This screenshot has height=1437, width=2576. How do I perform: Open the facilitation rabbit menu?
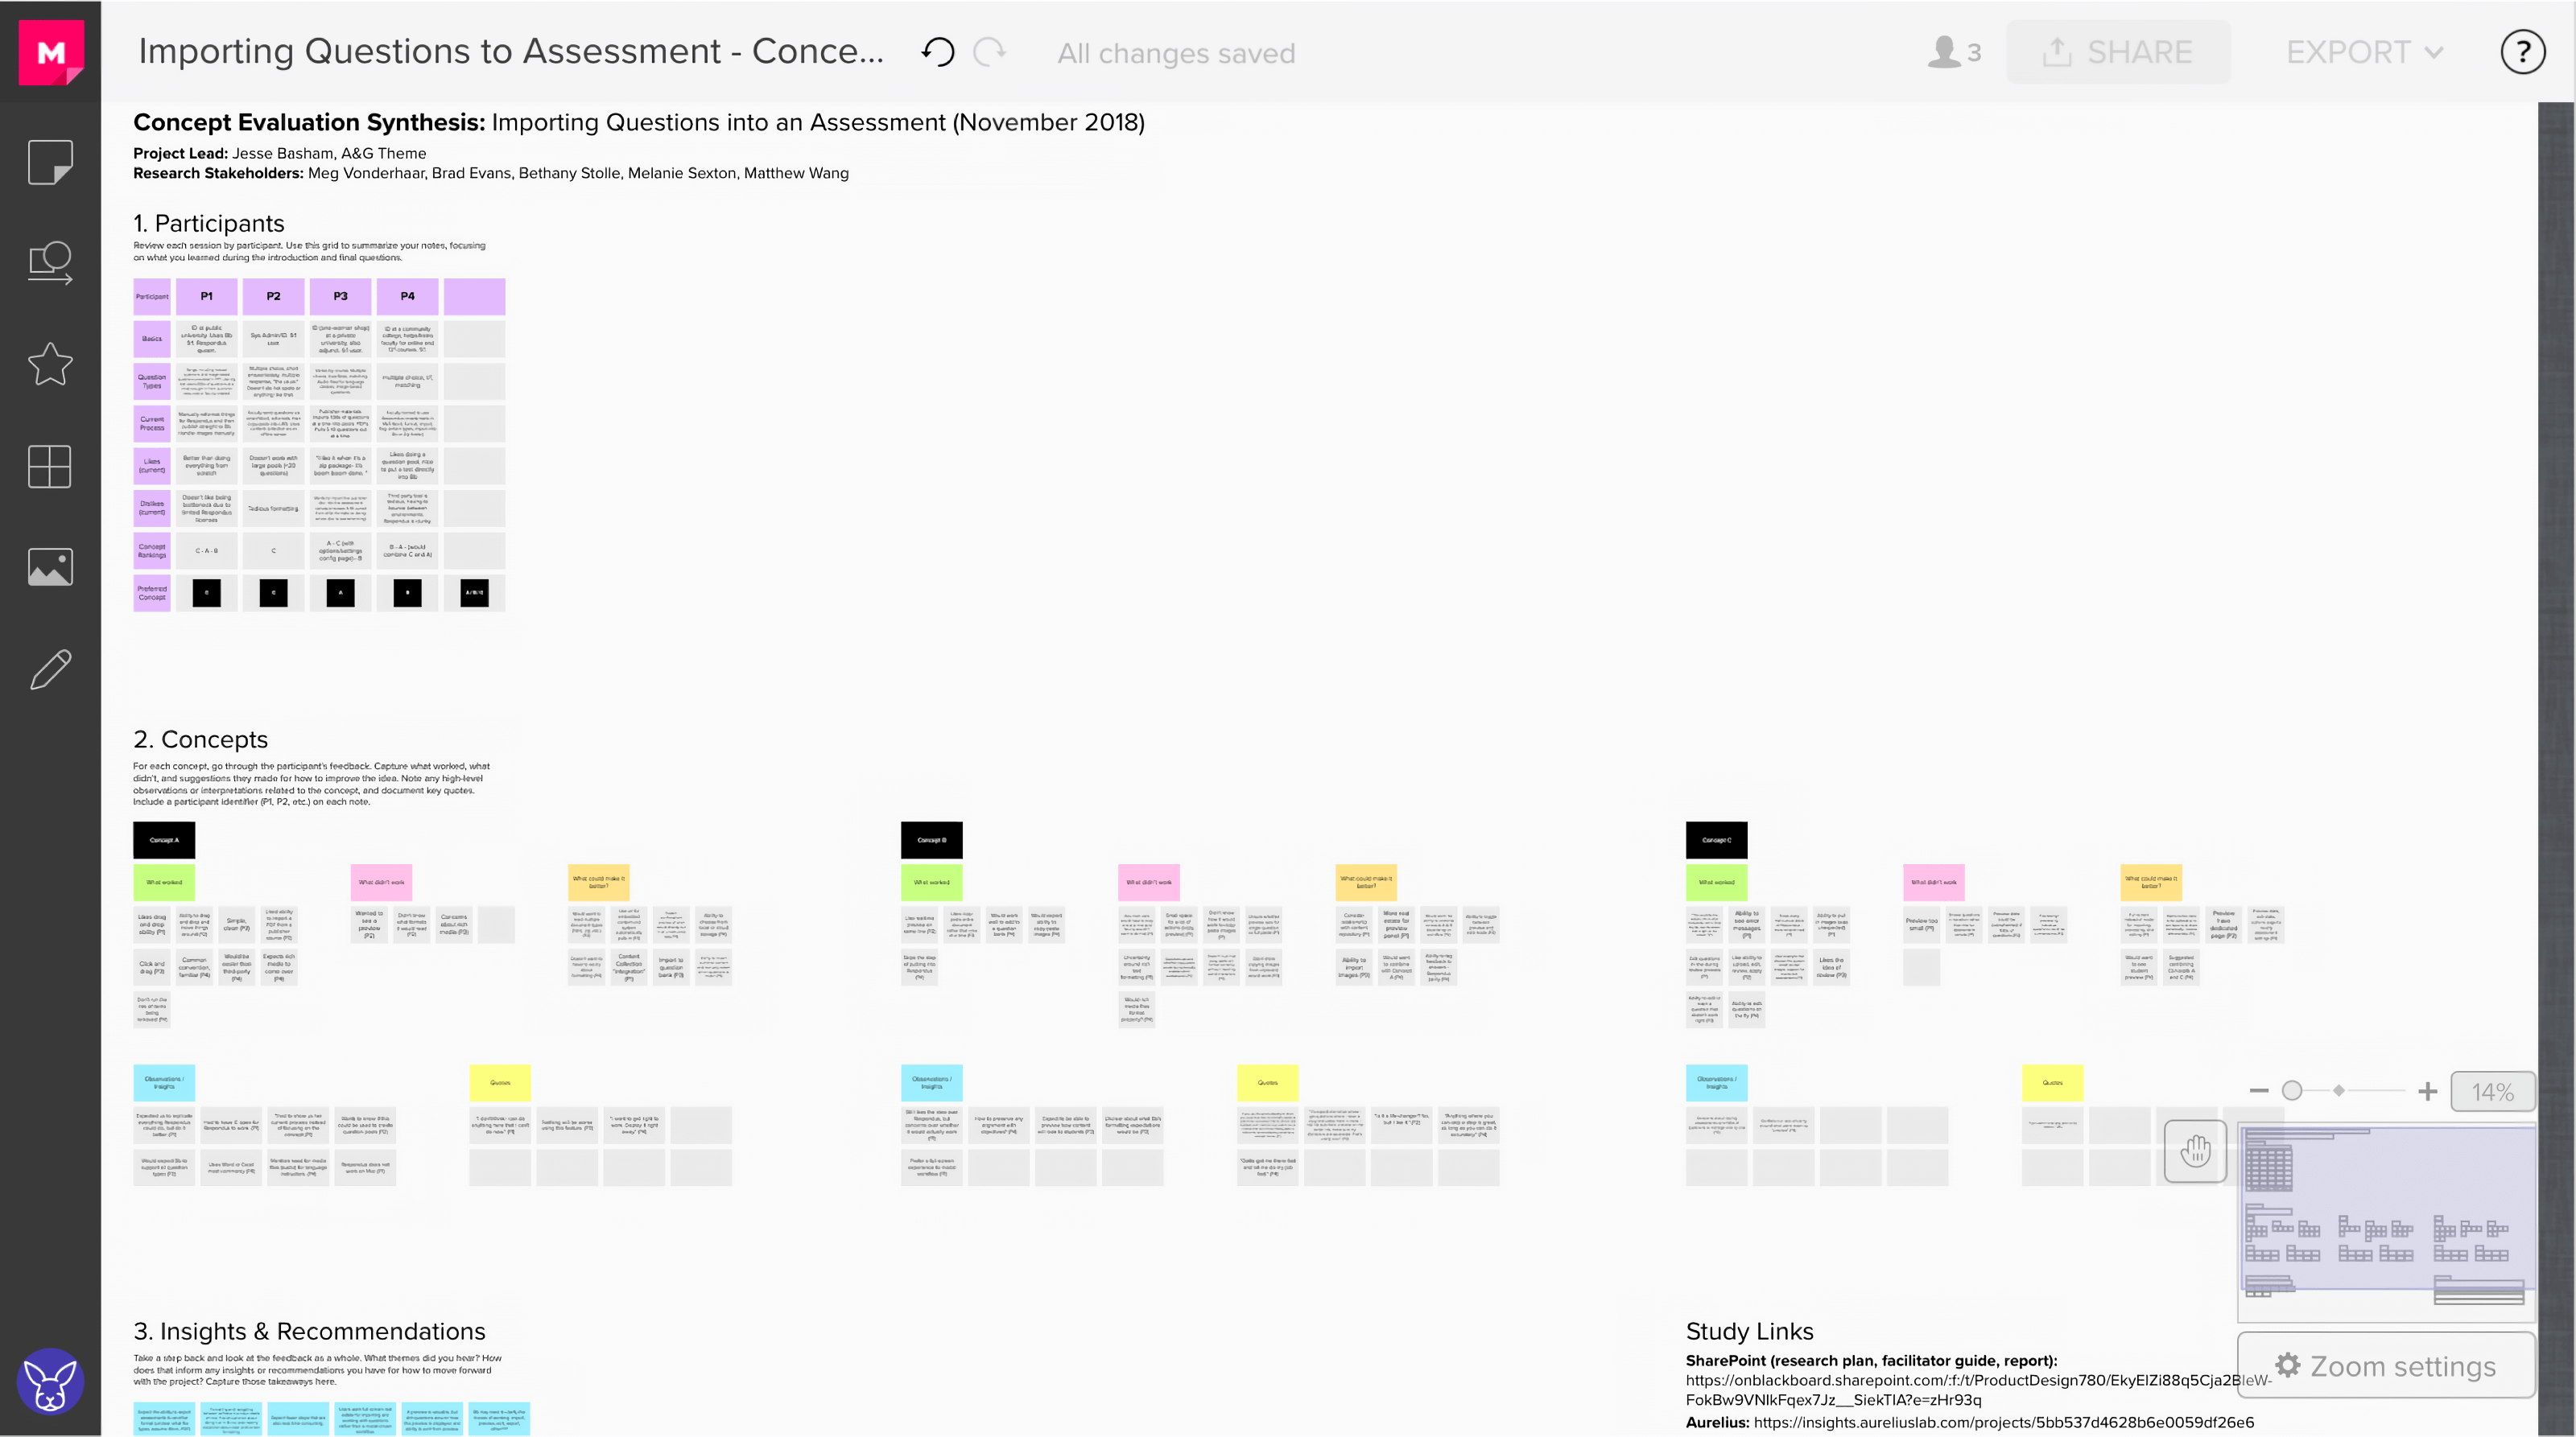click(x=50, y=1382)
